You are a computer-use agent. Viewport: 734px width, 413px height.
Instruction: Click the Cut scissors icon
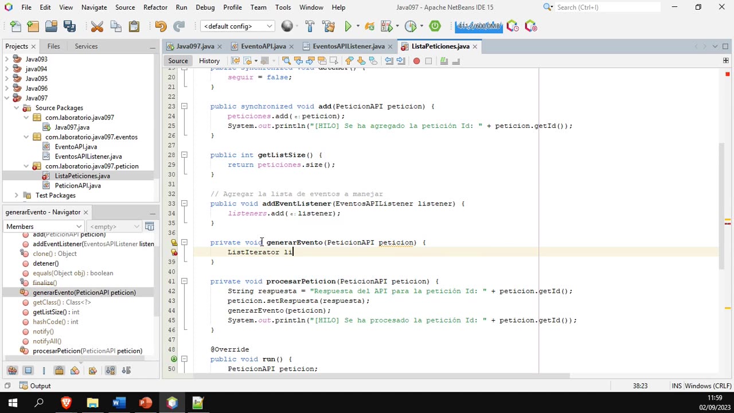pyautogui.click(x=97, y=26)
